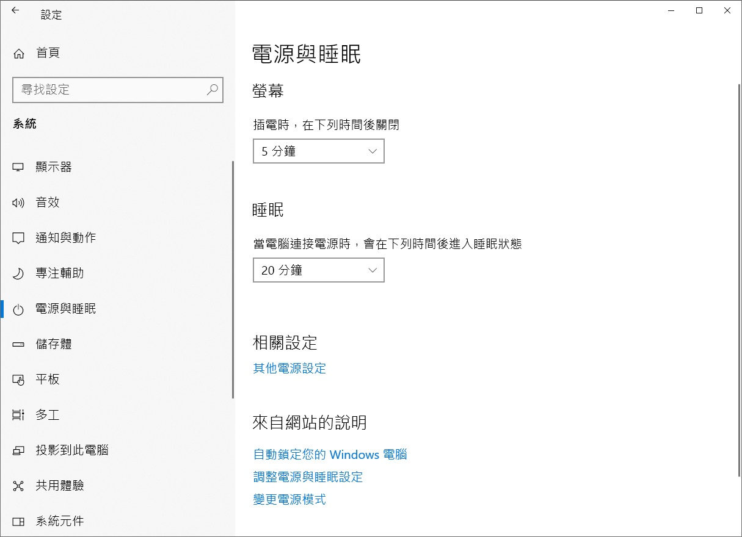Open the home icon beside 首頁
The image size is (742, 537).
[19, 54]
